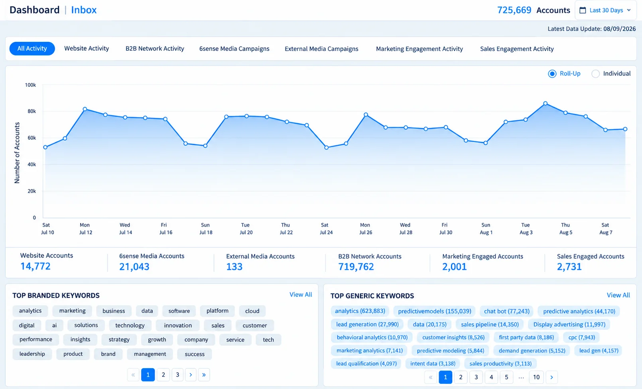Select the Individual radio button
The width and height of the screenshot is (642, 389).
pos(595,74)
